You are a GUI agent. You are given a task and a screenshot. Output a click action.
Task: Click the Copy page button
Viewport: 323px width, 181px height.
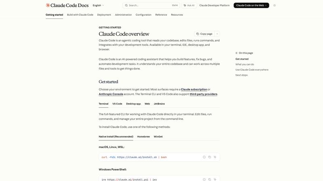[204, 34]
